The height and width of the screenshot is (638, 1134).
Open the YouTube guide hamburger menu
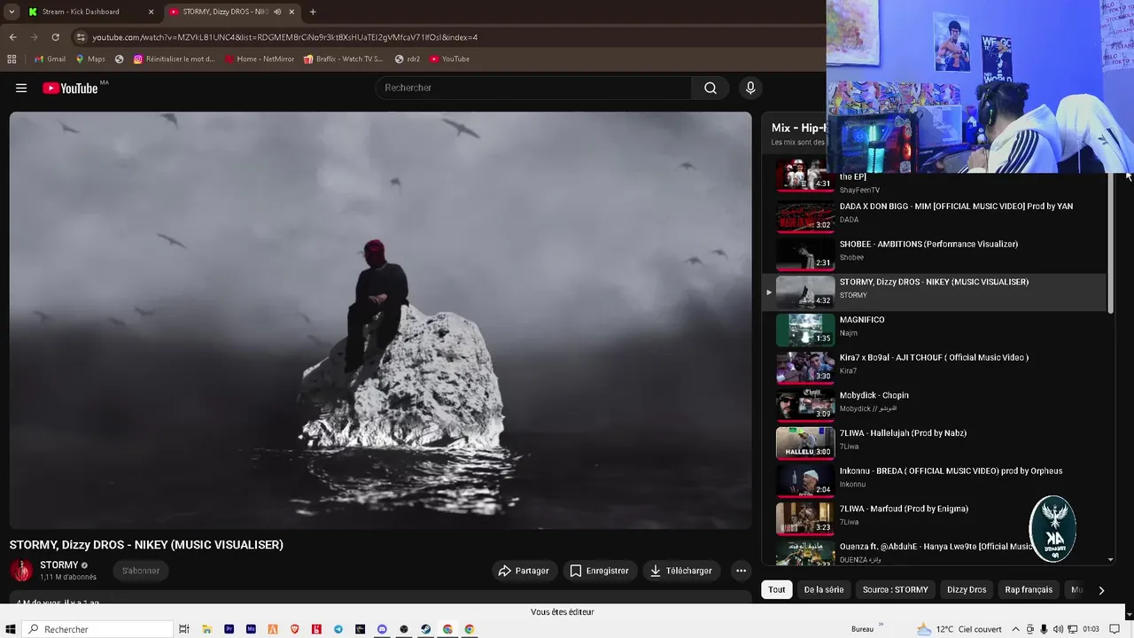point(21,88)
